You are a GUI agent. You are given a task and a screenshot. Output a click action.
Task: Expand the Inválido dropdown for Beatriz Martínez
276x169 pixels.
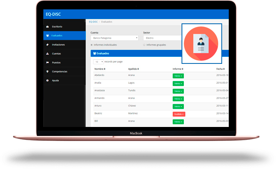click(178, 114)
